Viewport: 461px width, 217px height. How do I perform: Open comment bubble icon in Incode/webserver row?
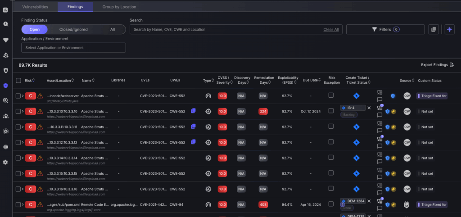[380, 99]
